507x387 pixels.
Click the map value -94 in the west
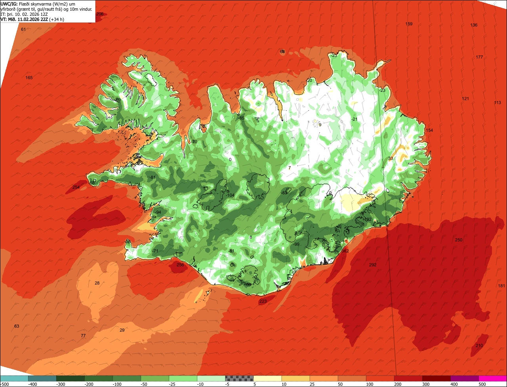pyautogui.click(x=158, y=212)
